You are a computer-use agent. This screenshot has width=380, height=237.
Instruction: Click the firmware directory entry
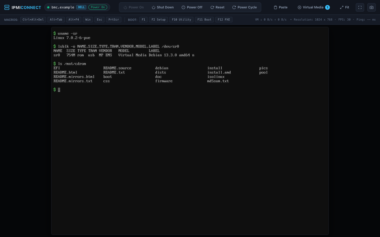(x=164, y=81)
